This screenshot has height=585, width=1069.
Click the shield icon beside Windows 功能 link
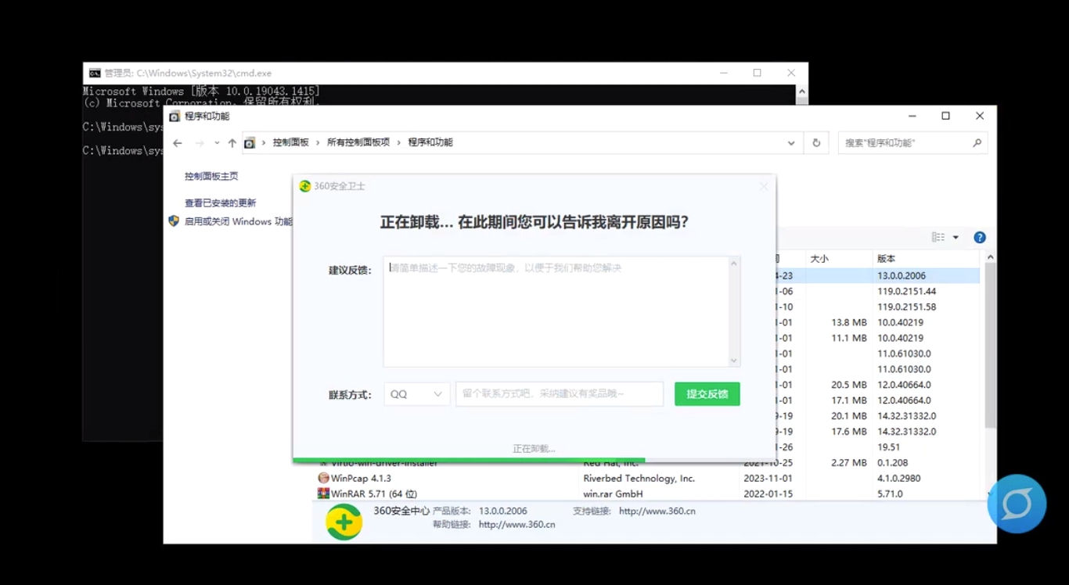click(x=174, y=221)
